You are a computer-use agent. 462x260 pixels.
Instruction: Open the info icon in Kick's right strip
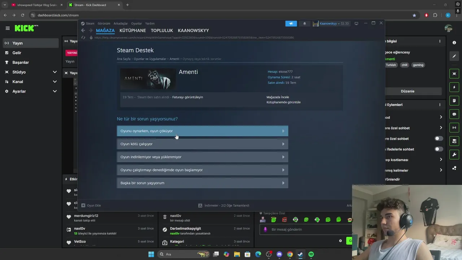pos(454,43)
